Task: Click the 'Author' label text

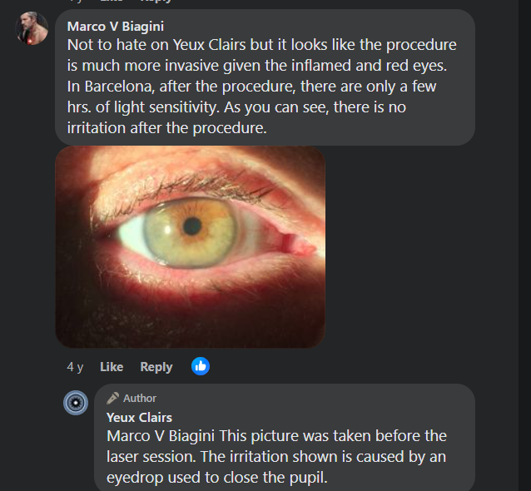Action: 140,399
